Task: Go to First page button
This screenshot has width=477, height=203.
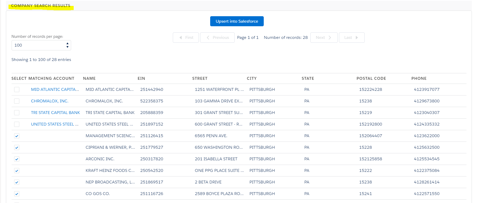Action: 186,38
